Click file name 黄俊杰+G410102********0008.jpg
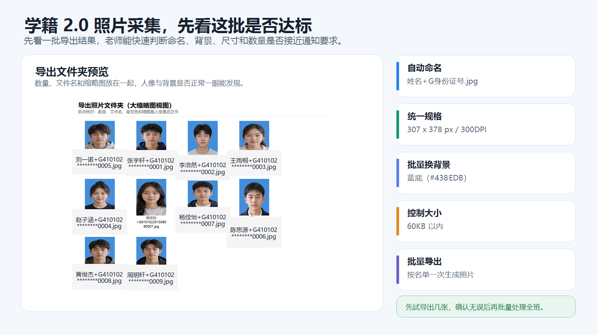 [99, 278]
